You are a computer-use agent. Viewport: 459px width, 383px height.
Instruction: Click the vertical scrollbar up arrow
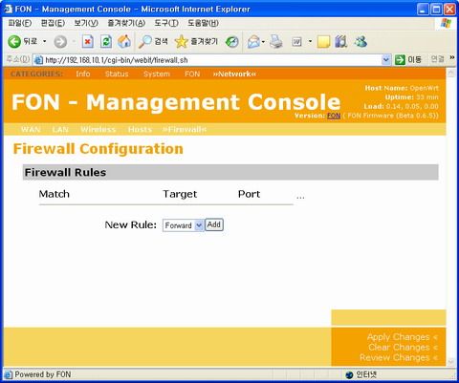pos(450,73)
